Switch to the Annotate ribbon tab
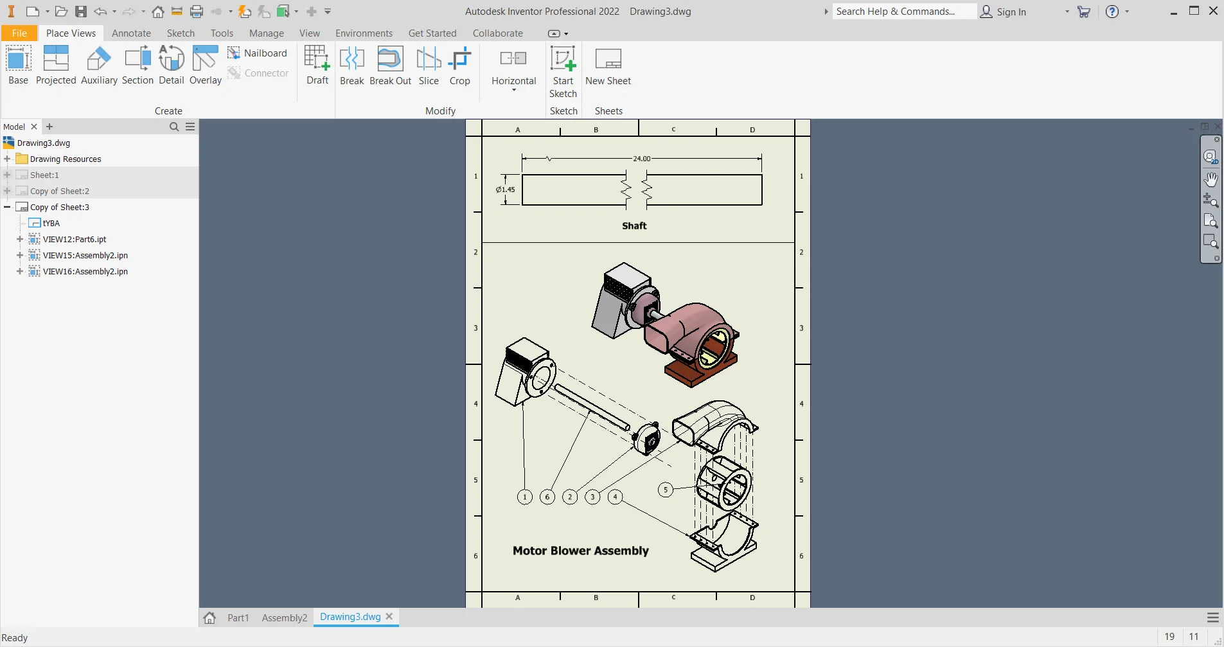Viewport: 1224px width, 647px height. [131, 33]
